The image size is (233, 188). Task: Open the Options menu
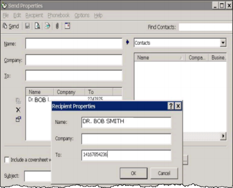82,16
